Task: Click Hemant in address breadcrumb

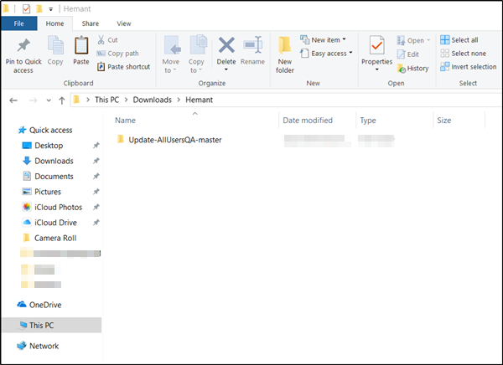Action: (200, 100)
